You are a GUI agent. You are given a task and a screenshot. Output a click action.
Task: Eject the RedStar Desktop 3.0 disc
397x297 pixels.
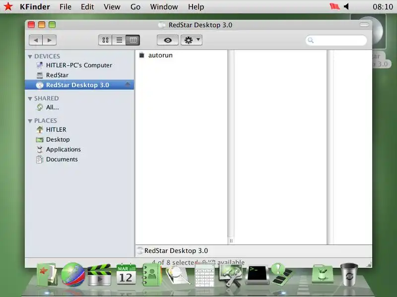click(x=128, y=85)
